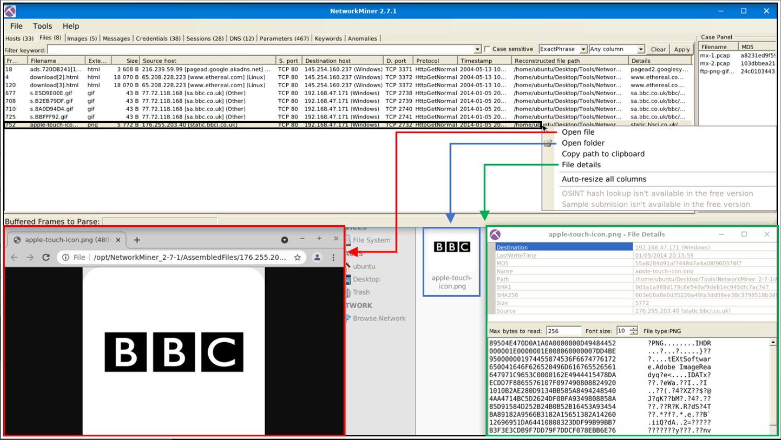
Task: Open the browser three-dot menu
Action: coord(333,258)
